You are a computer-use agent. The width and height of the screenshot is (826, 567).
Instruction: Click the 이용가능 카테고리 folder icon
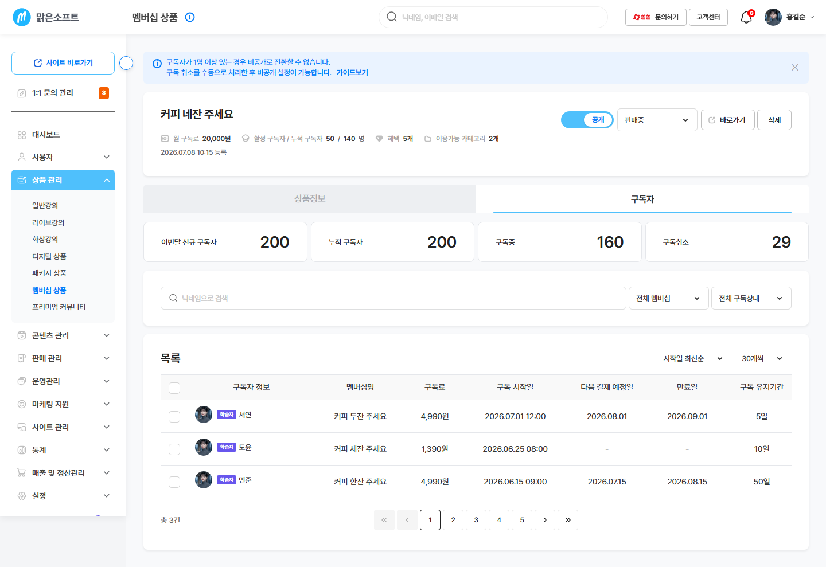point(428,139)
